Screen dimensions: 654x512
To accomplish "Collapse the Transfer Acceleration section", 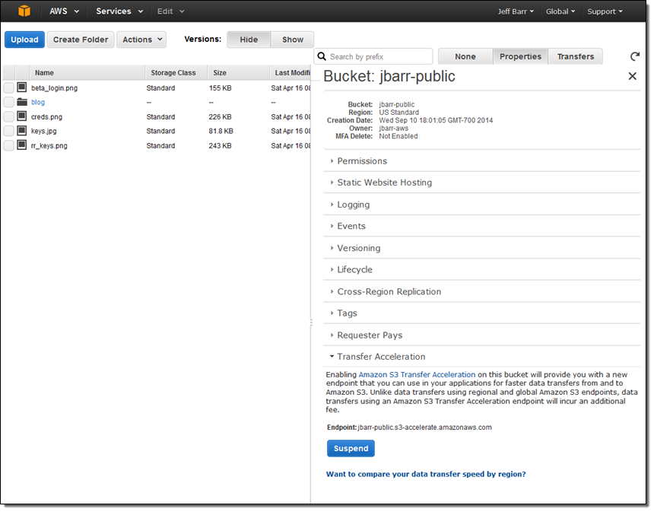I will [x=381, y=357].
